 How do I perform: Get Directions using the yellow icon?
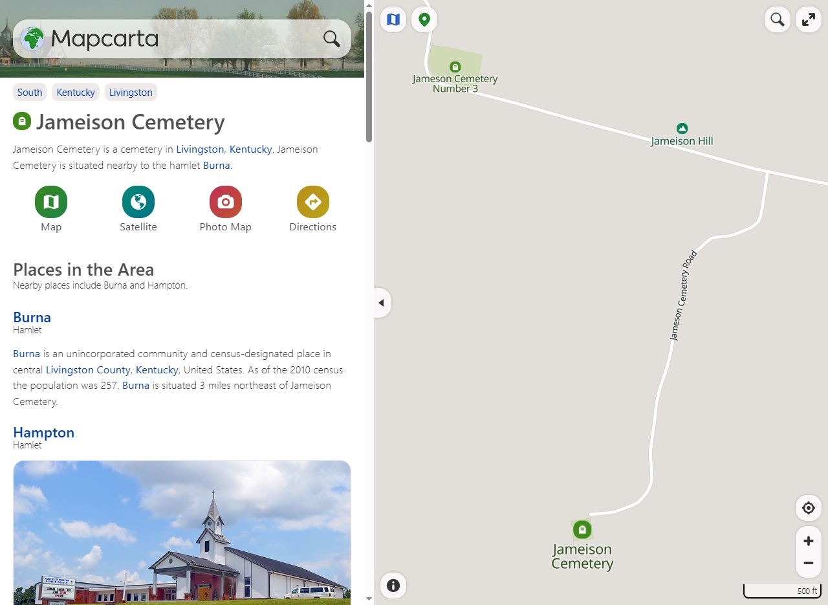(313, 202)
